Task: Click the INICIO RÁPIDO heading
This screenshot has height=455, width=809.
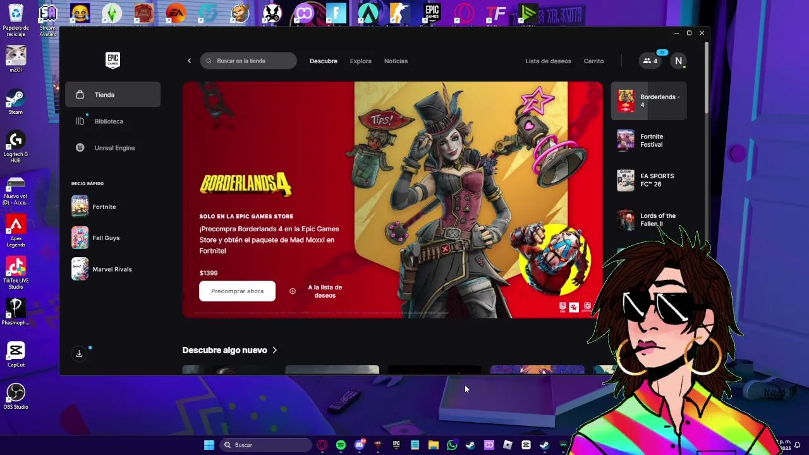Action: point(87,184)
